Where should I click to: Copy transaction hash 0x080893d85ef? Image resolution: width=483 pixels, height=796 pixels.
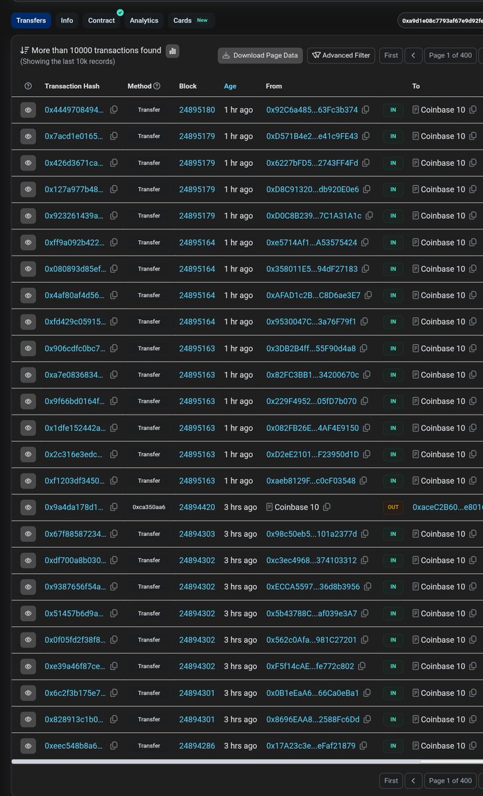click(113, 269)
